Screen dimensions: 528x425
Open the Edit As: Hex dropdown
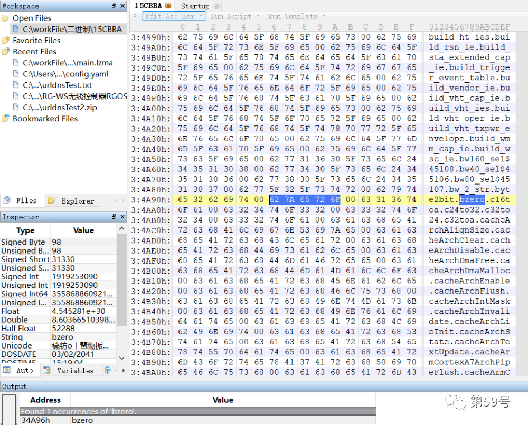[173, 16]
